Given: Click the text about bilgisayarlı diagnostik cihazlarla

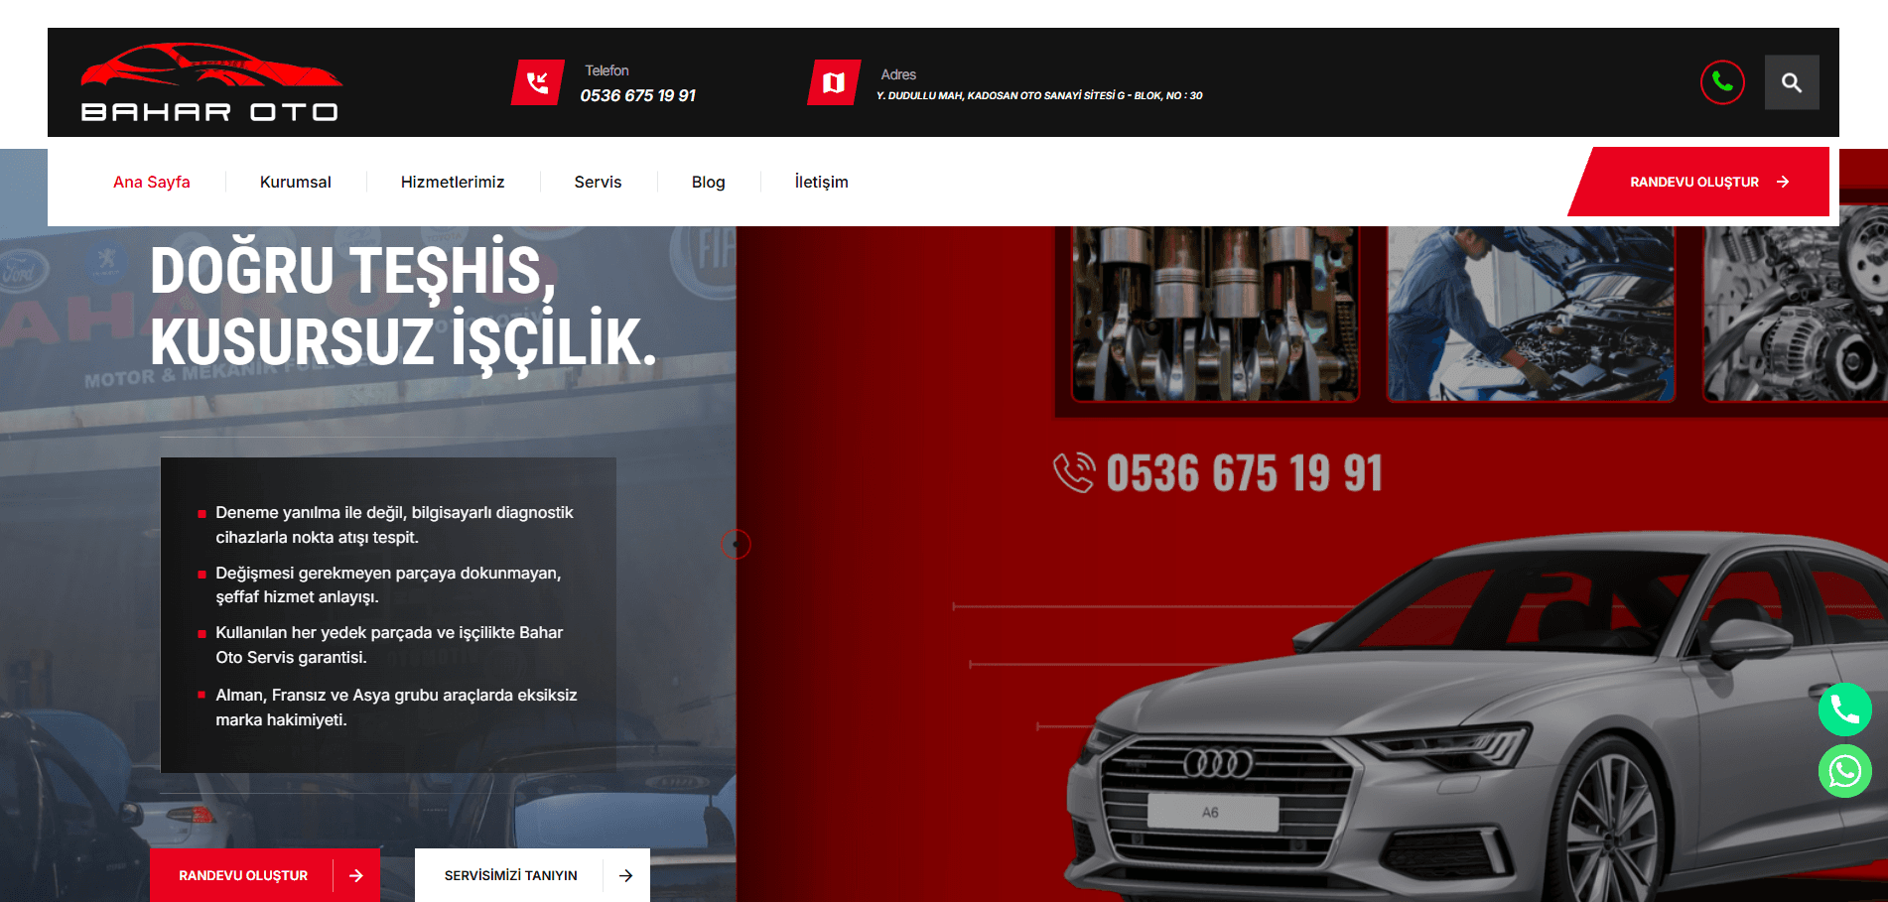Looking at the screenshot, I should [394, 525].
